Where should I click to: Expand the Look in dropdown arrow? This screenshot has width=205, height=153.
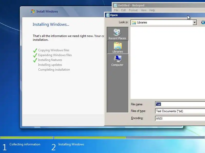(x=194, y=22)
